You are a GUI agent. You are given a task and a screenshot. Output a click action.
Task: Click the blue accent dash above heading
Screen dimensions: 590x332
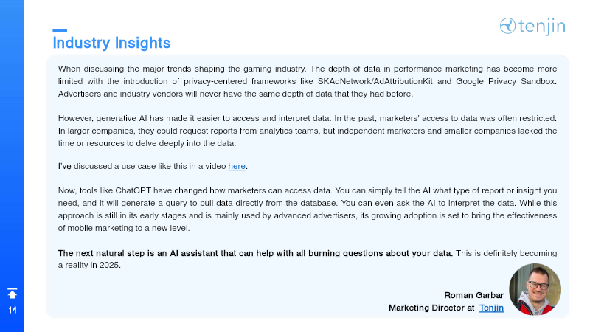(x=60, y=30)
